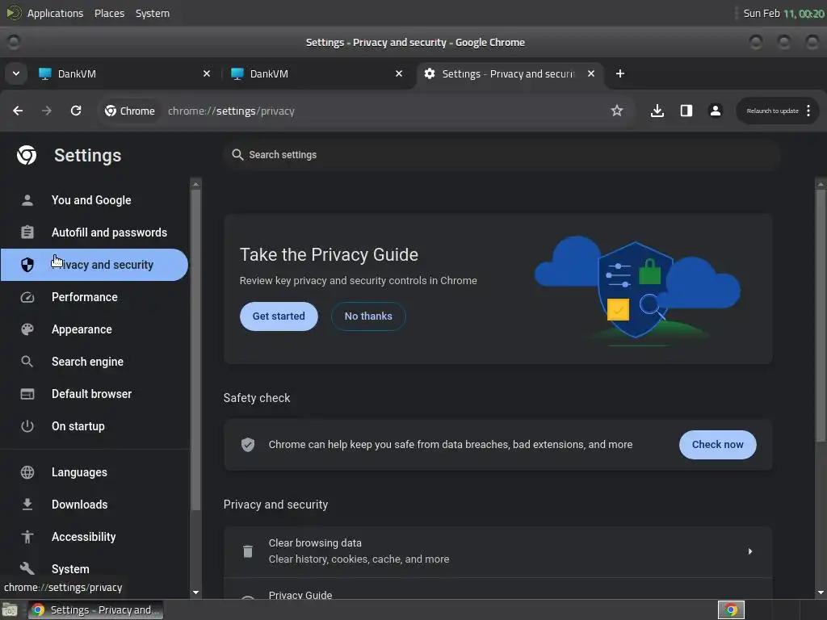827x620 pixels.
Task: Click the forward navigation arrow
Action: click(46, 111)
